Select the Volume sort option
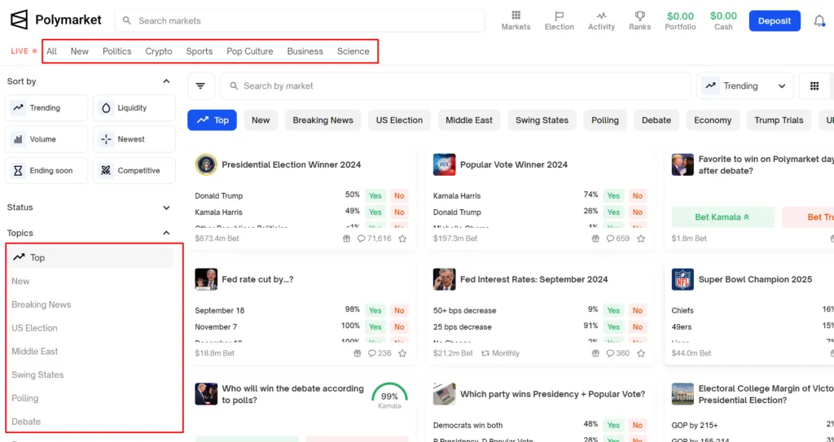834x442 pixels. pos(46,139)
